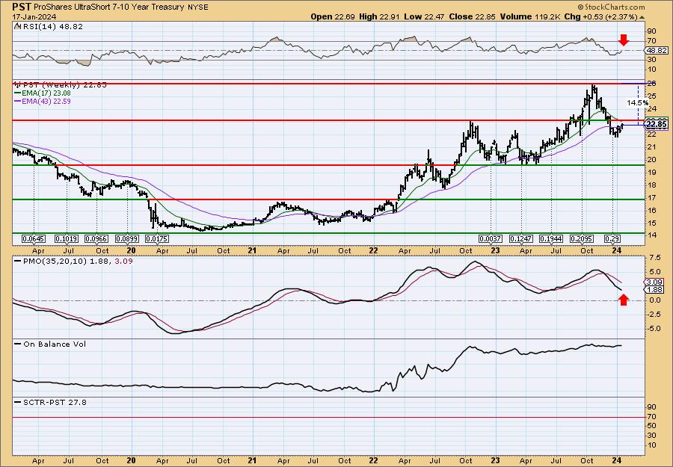Screen dimensions: 673x467
Task: Click the EMA(17) 23.08 legend entry
Action: click(x=43, y=93)
